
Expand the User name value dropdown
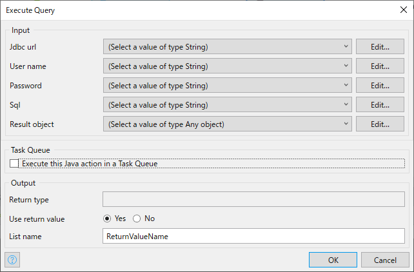[x=228, y=66]
